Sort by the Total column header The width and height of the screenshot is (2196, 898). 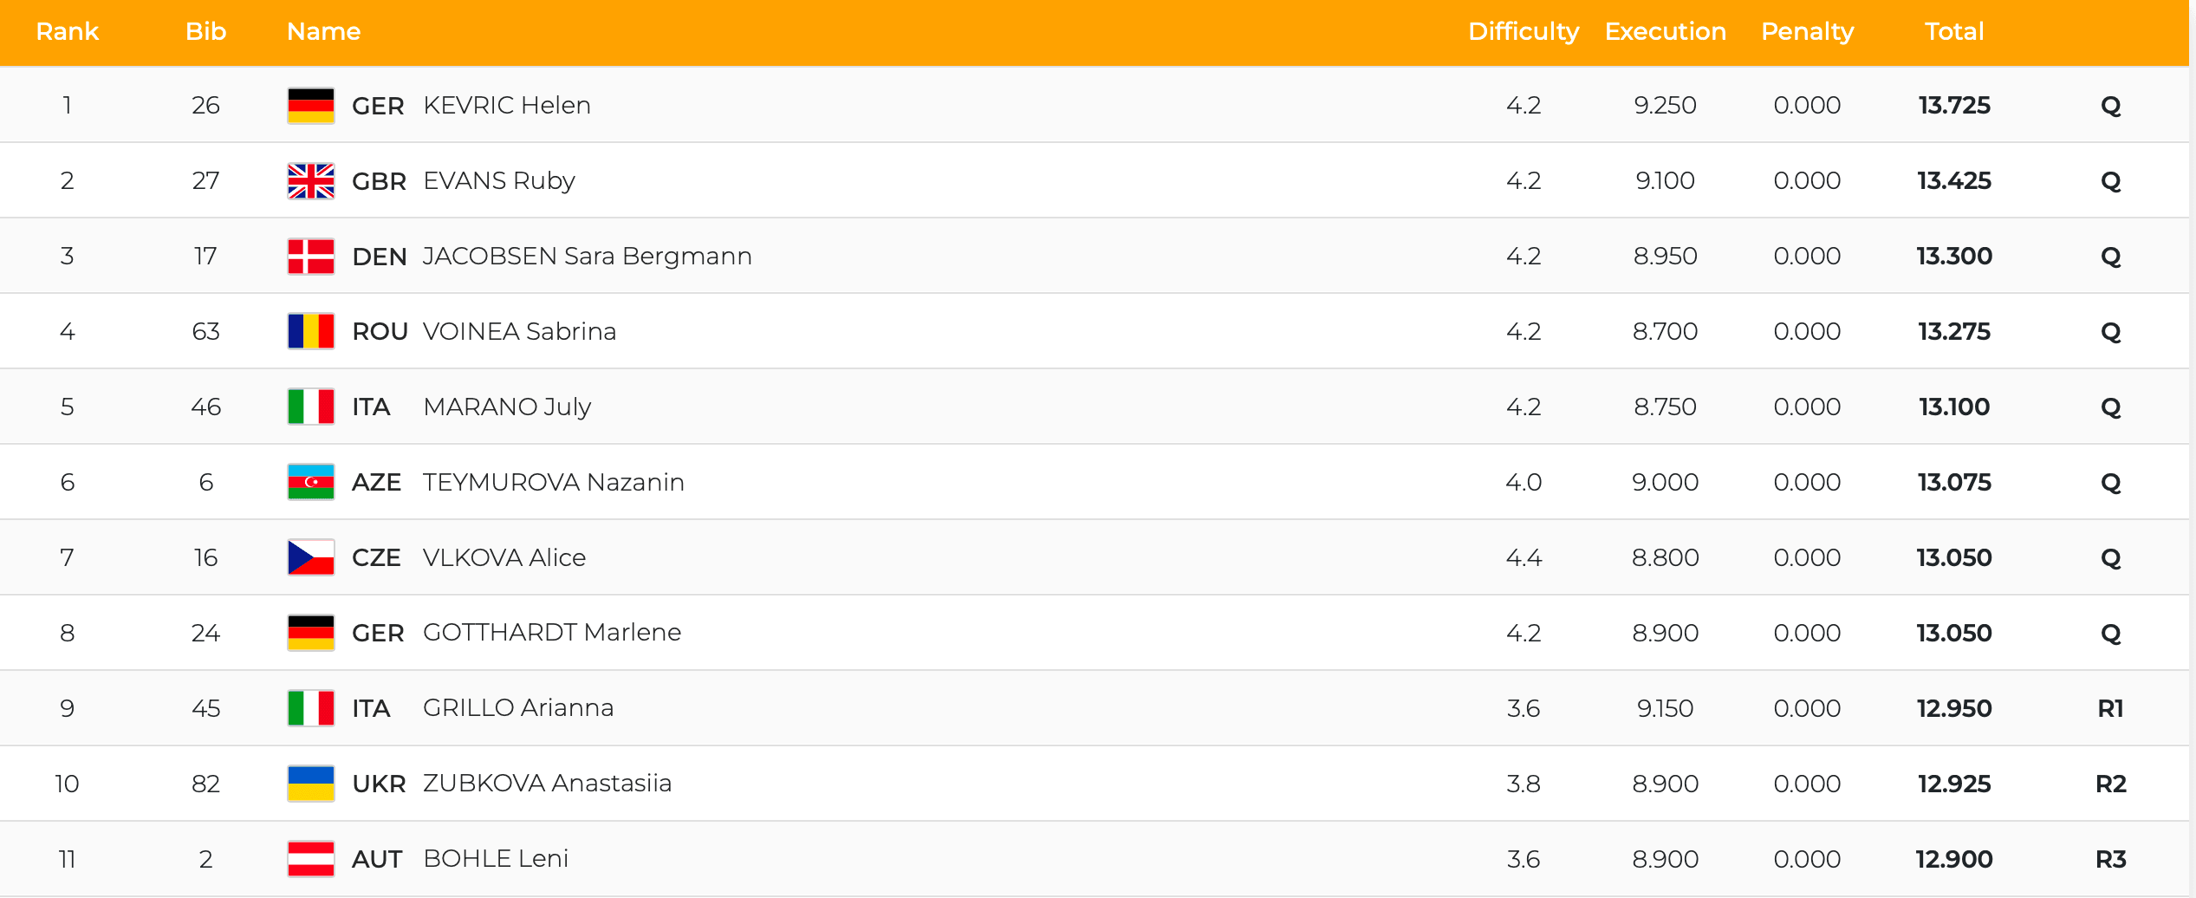coord(1954,31)
